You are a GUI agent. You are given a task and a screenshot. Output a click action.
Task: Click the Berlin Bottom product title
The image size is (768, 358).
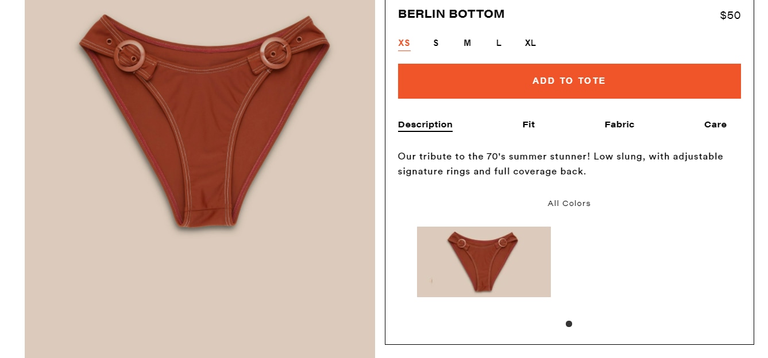[451, 14]
